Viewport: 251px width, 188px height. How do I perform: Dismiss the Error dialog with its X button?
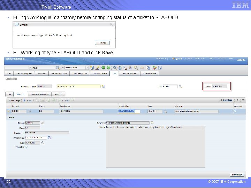tap(112, 25)
